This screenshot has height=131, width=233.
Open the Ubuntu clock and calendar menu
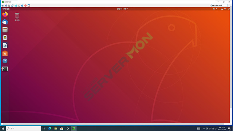pos(122,9)
